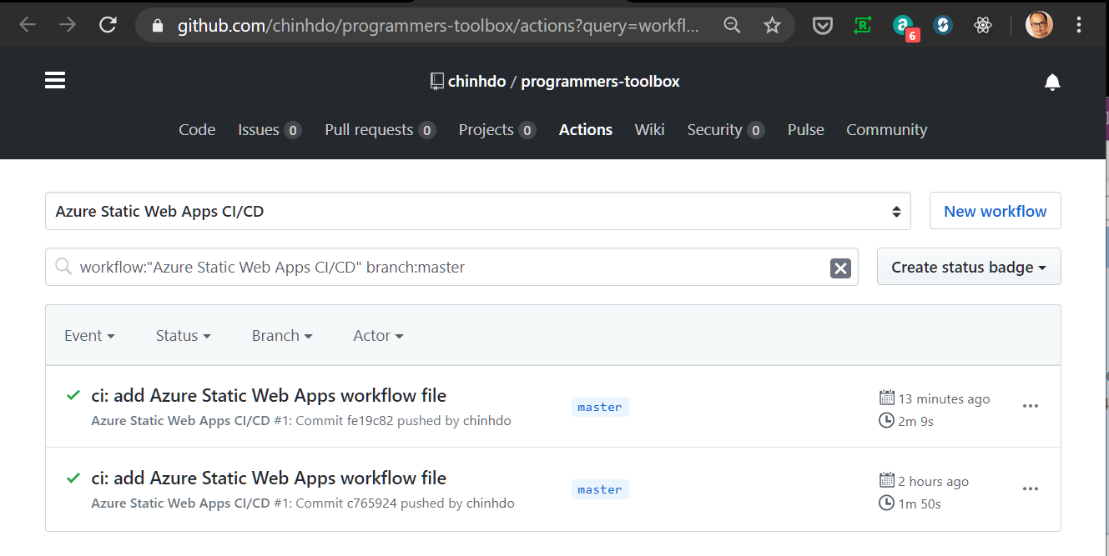Clear the workflow filter with the X

click(x=840, y=268)
